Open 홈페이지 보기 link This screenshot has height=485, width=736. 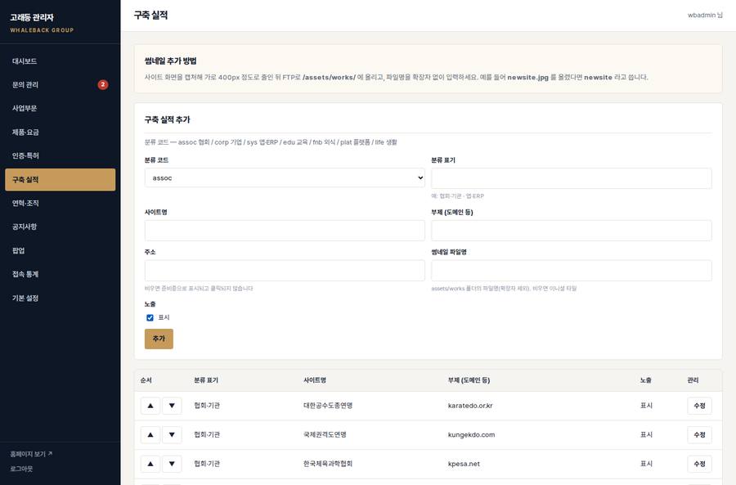[x=31, y=454]
